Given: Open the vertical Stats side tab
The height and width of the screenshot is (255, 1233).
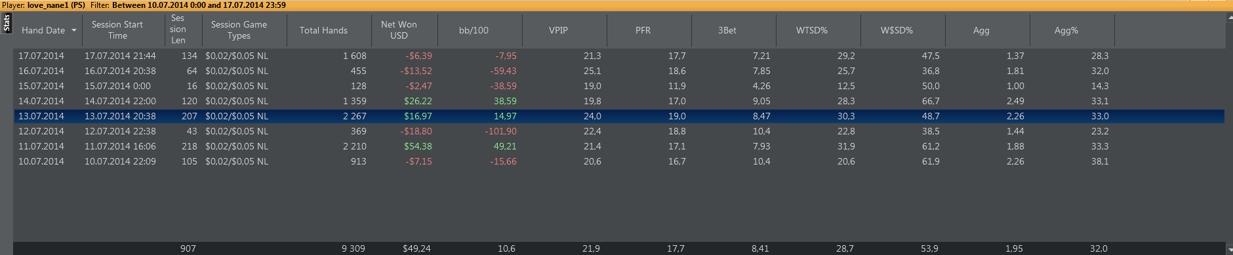Looking at the screenshot, I should (x=7, y=23).
